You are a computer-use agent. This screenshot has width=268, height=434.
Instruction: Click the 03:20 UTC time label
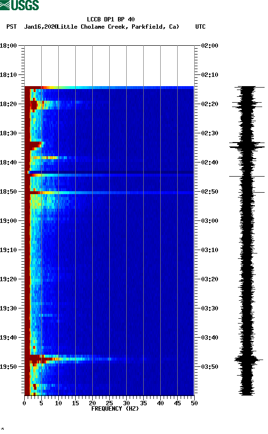[210, 279]
